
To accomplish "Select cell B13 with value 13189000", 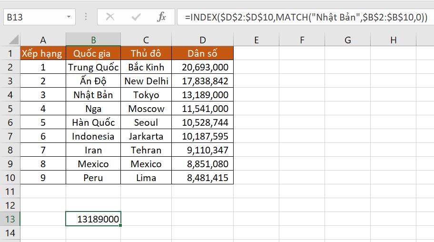I will point(93,219).
